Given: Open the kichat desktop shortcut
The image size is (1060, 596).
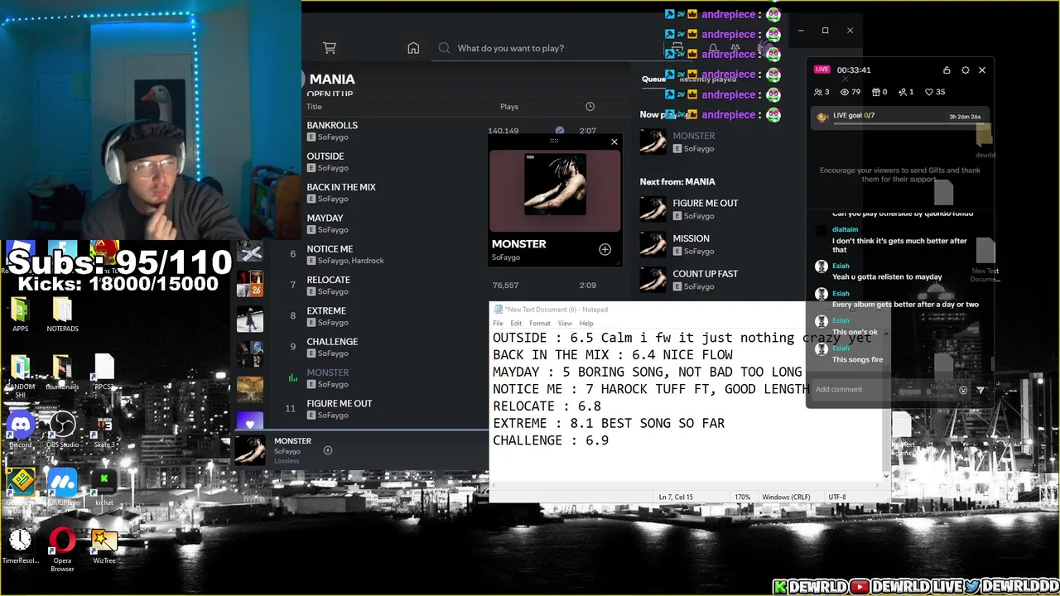Looking at the screenshot, I should tap(104, 487).
